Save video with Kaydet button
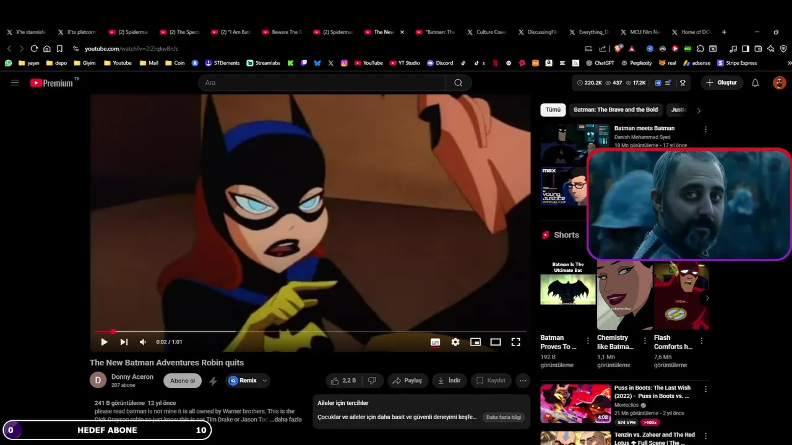This screenshot has height=445, width=792. tap(491, 381)
